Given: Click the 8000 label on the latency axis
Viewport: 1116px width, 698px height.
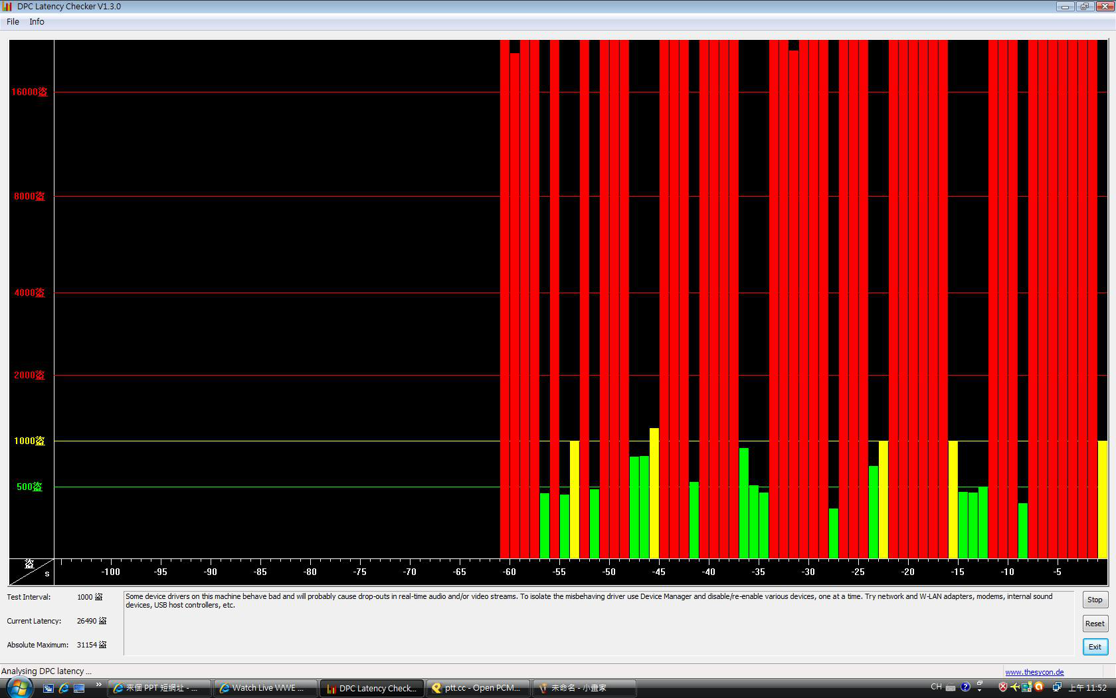Looking at the screenshot, I should coord(29,196).
